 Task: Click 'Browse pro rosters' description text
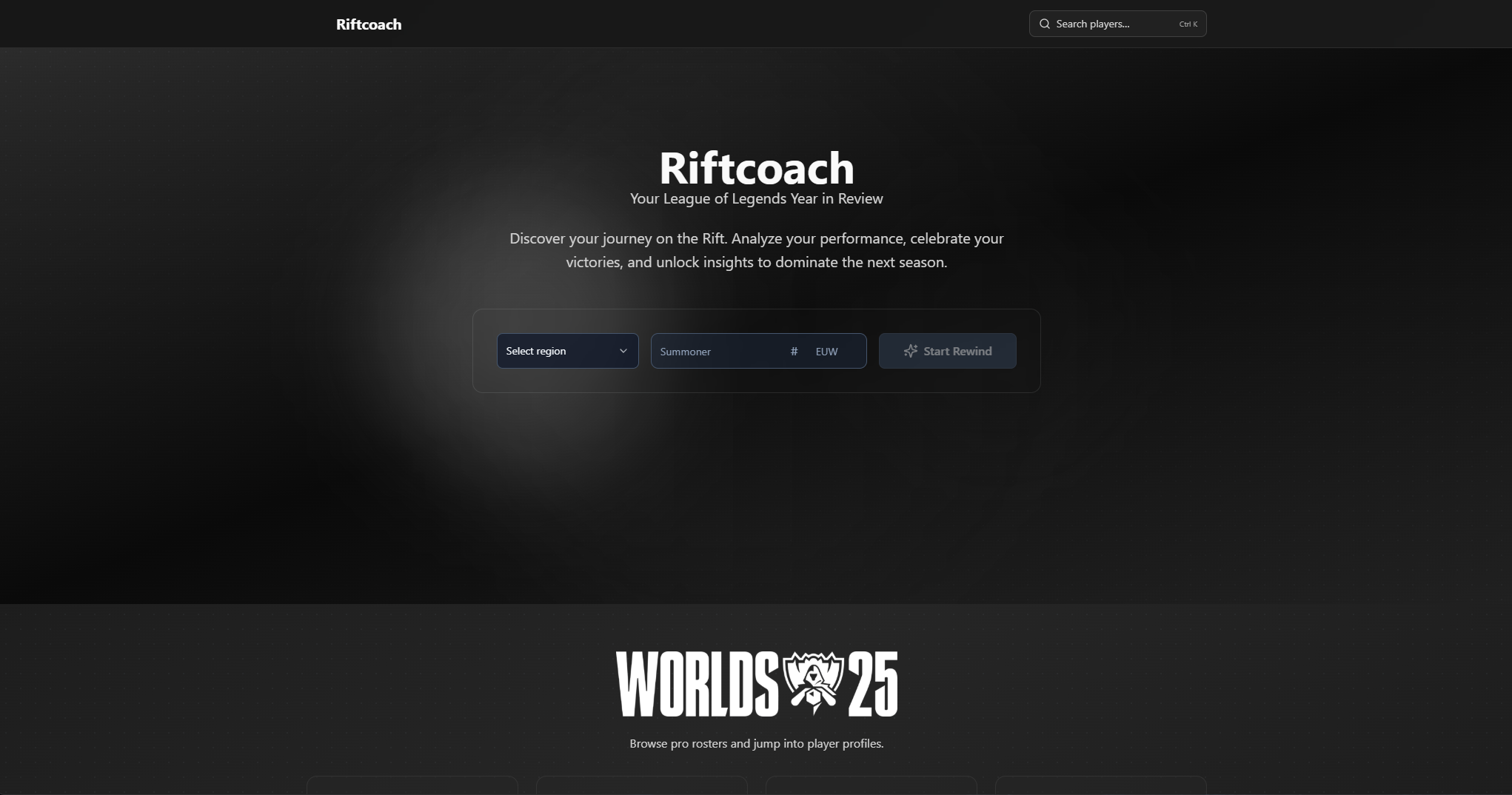[756, 743]
